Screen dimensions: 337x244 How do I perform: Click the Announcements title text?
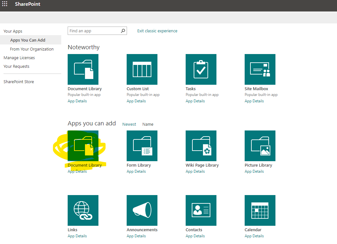point(142,230)
